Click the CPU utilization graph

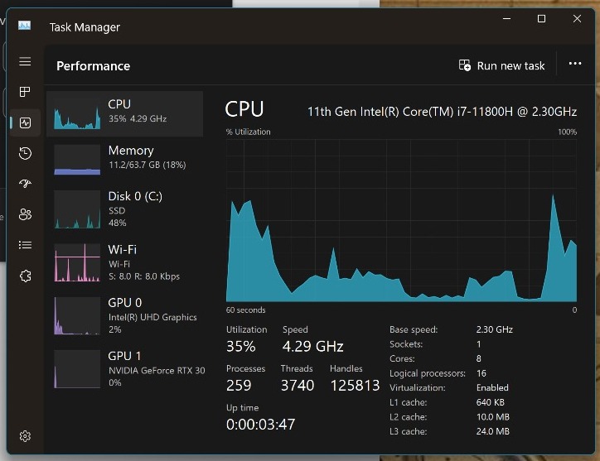(401, 219)
